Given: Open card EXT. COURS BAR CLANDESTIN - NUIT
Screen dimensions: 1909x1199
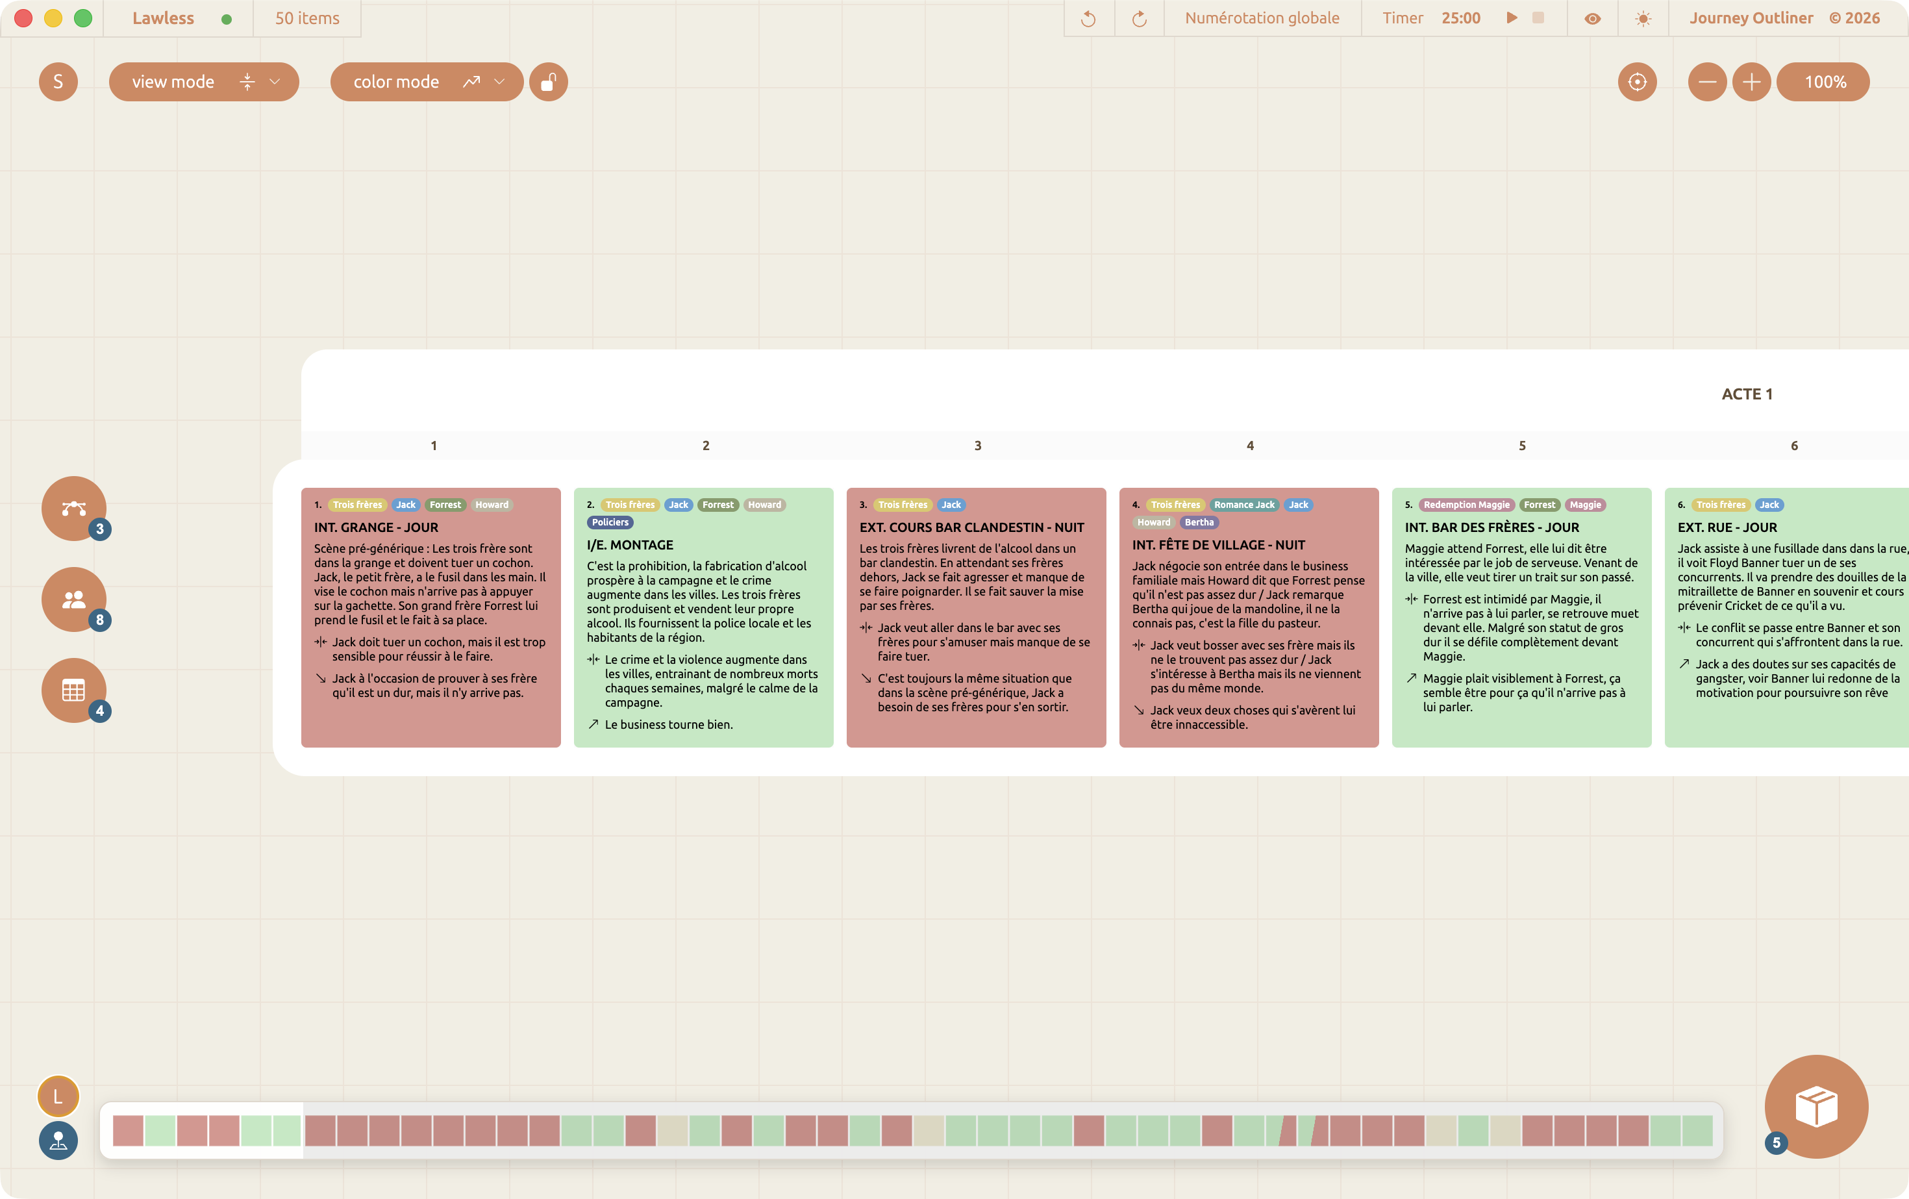Looking at the screenshot, I should (976, 618).
